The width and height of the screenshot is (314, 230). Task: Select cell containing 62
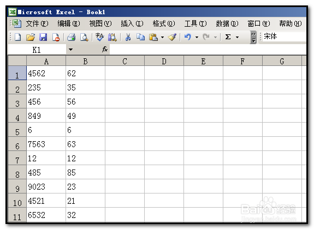(x=85, y=73)
